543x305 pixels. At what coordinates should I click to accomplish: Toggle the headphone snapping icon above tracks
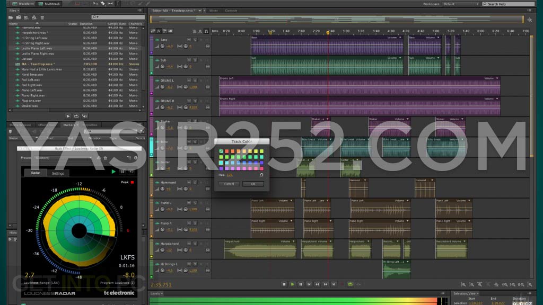pos(206,31)
